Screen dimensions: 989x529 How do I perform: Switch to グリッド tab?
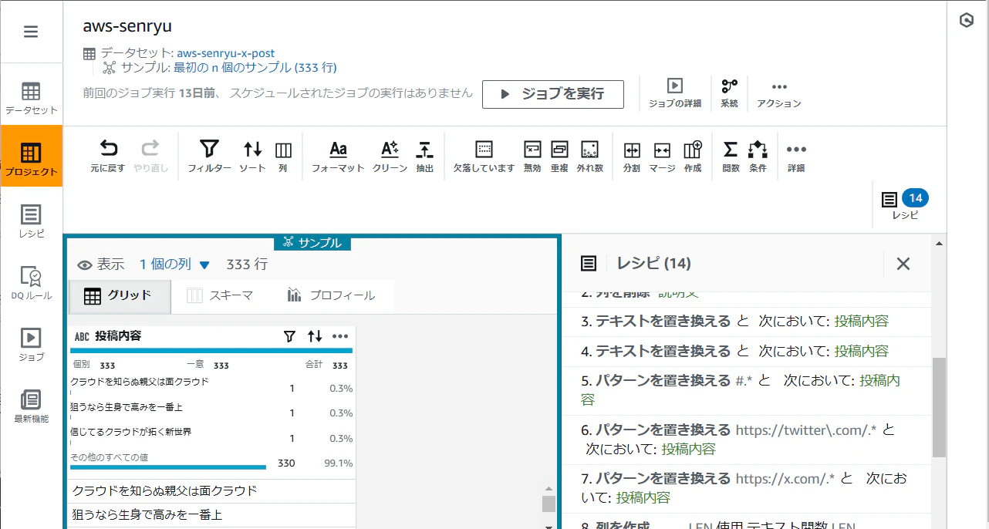120,295
